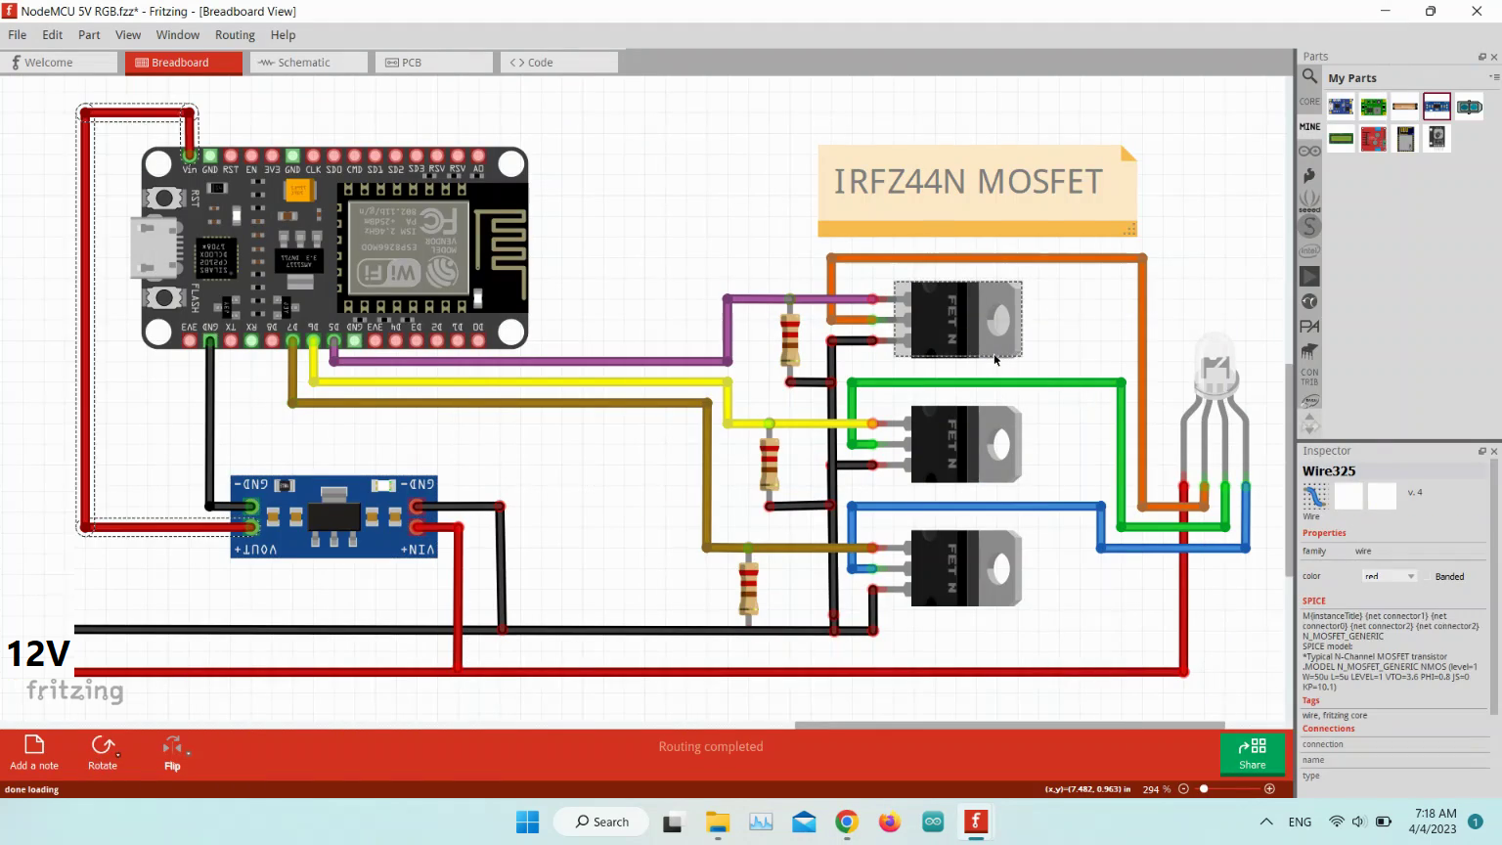Select the Arduino parts bin icon

point(1309,151)
